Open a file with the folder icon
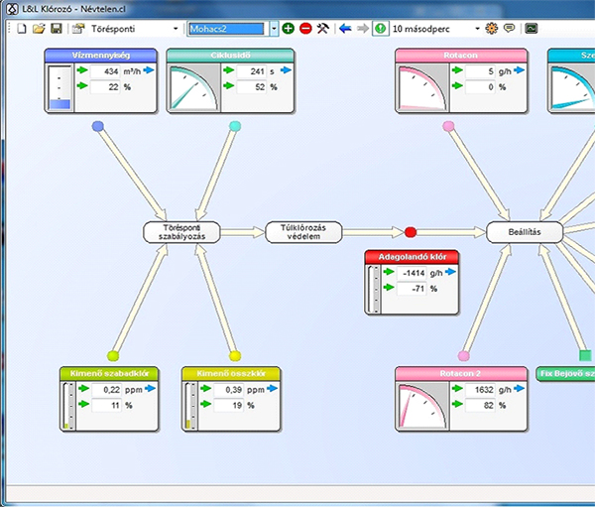Screen dimensions: 595x507 pyautogui.click(x=39, y=29)
